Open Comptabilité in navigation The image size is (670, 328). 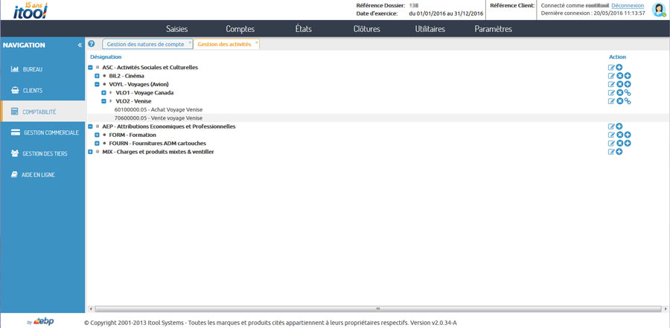(x=42, y=112)
